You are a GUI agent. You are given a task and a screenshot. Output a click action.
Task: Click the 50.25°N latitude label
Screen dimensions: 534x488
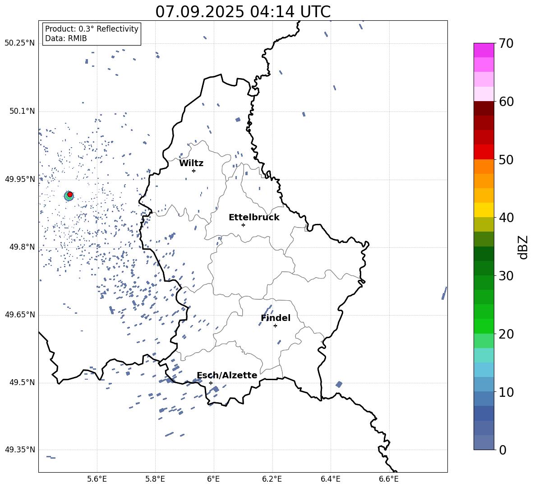pos(20,43)
